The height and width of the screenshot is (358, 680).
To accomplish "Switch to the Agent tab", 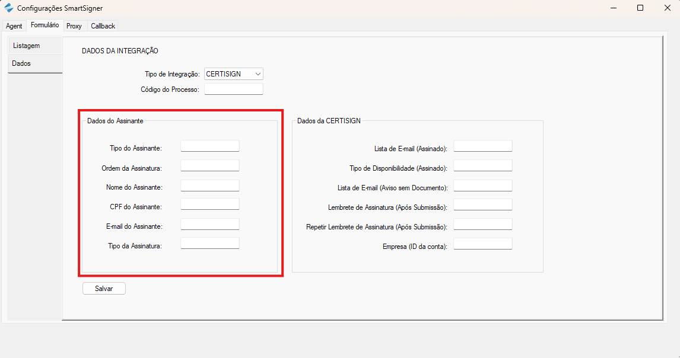I will [14, 26].
